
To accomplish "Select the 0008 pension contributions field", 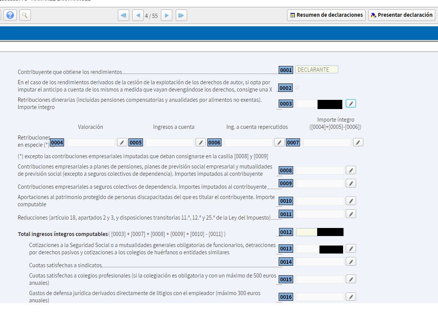I will coord(319,170).
